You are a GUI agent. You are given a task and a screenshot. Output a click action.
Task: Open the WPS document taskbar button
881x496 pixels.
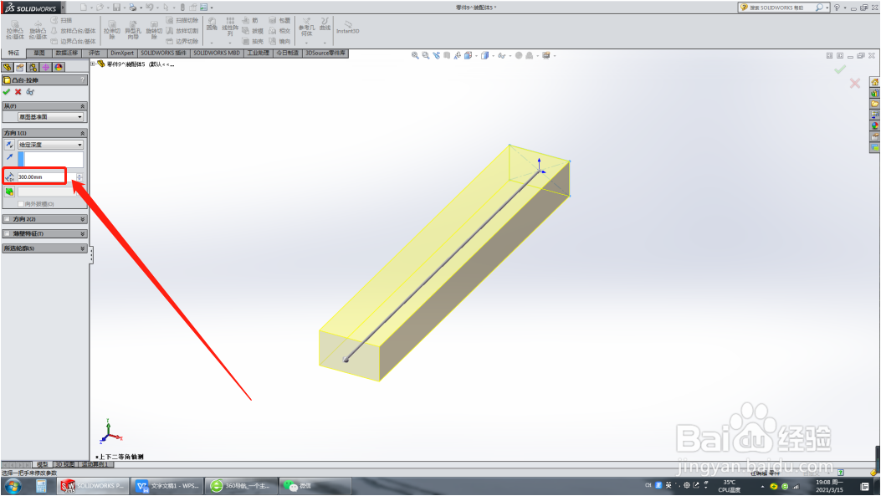[x=168, y=486]
